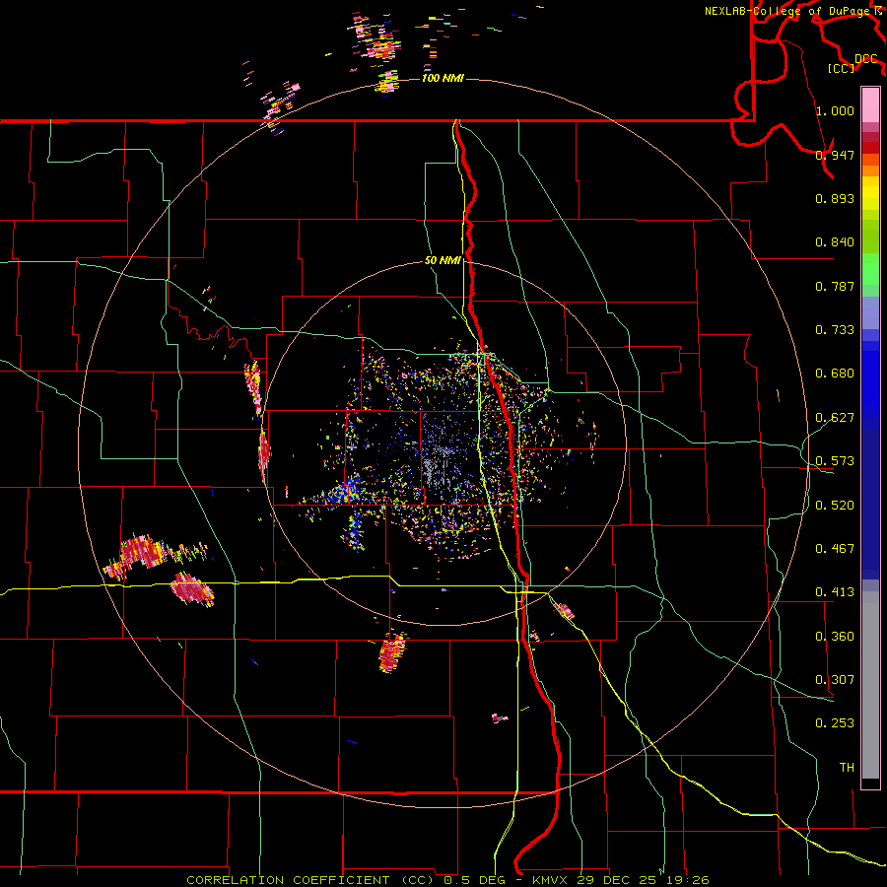Click the 0.253 scale value
The width and height of the screenshot is (887, 887).
coord(835,723)
